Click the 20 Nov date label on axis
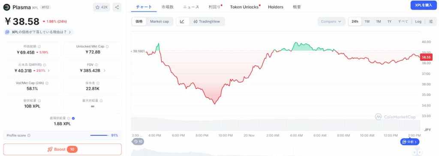439x156 pixels. 249,135
